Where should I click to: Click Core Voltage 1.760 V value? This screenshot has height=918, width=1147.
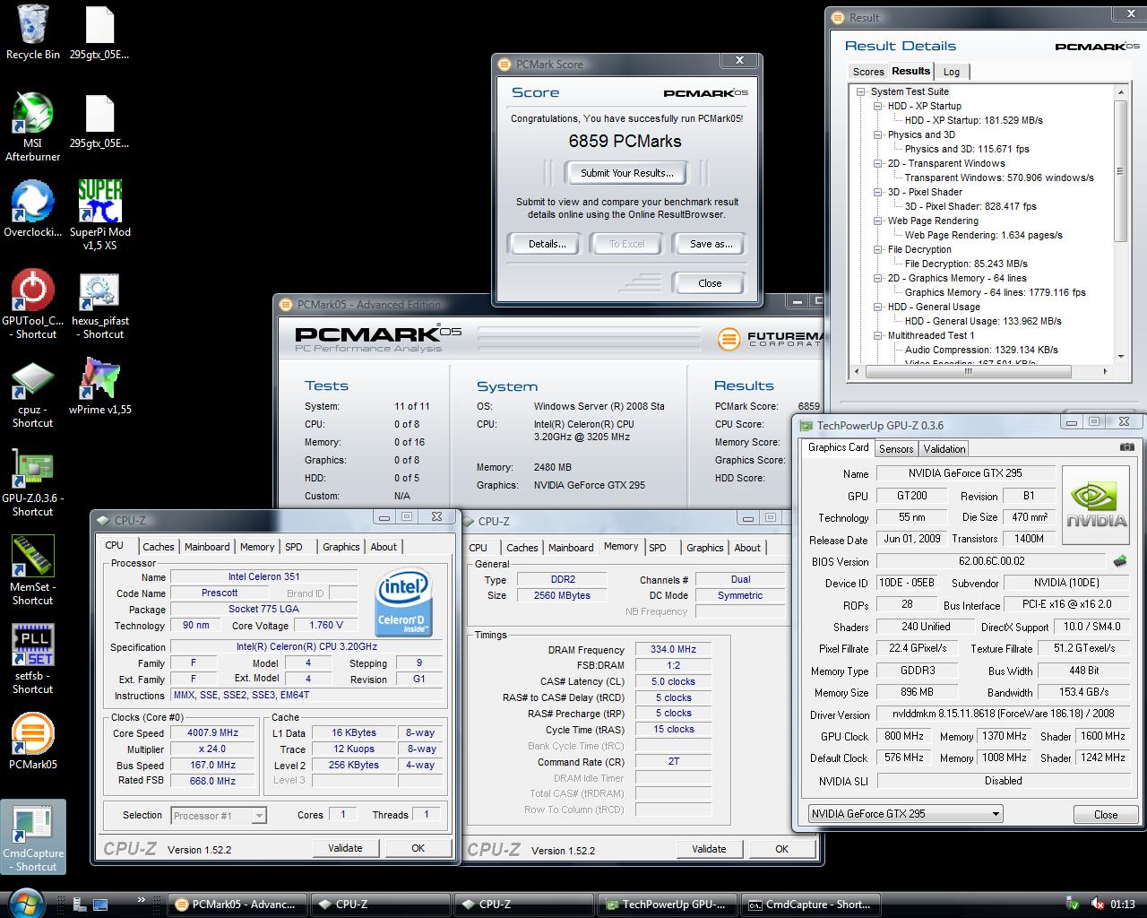(x=326, y=626)
